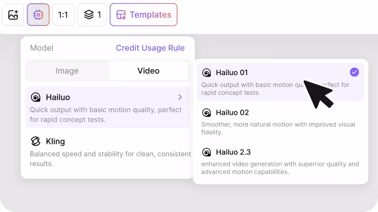Open the Templates button

pos(143,15)
